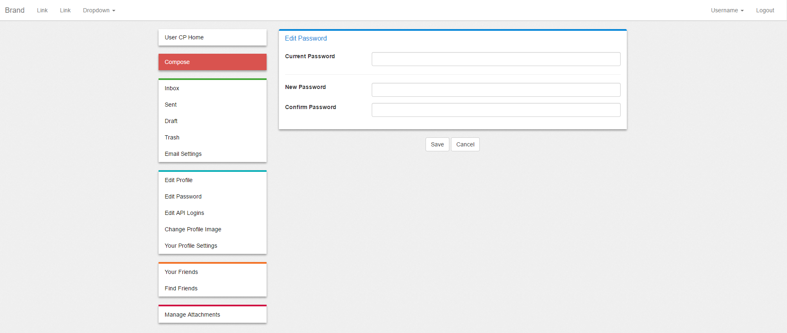
Task: Open Your Friends page
Action: [212, 272]
